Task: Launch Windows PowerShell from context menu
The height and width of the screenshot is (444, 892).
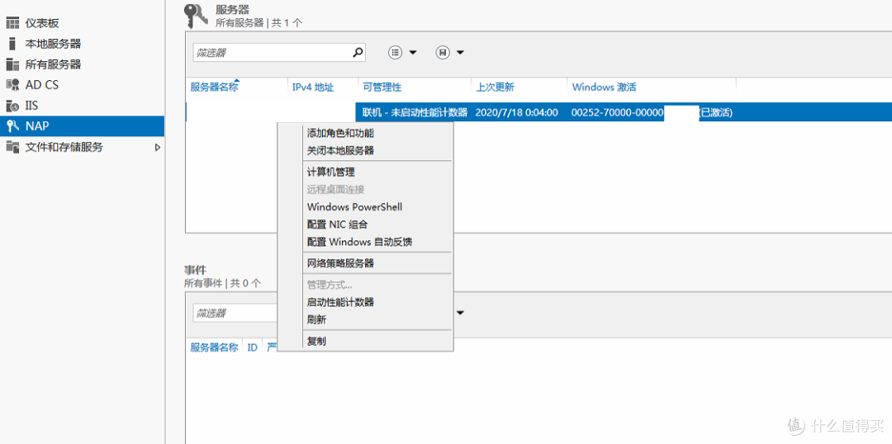Action: tap(354, 207)
